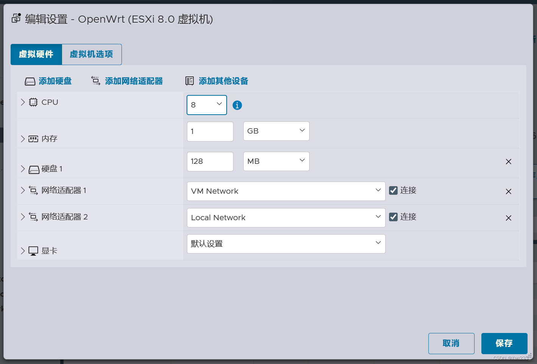Uncheck 连接 for 网络适配器 2
Screen dimensions: 537x364
click(393, 217)
